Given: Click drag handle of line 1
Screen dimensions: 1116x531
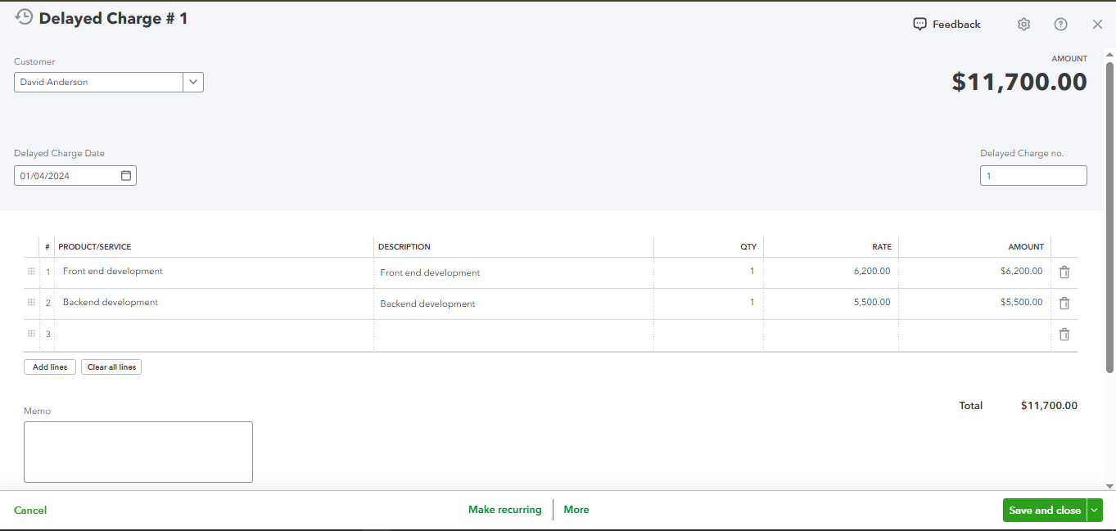Looking at the screenshot, I should (31, 272).
